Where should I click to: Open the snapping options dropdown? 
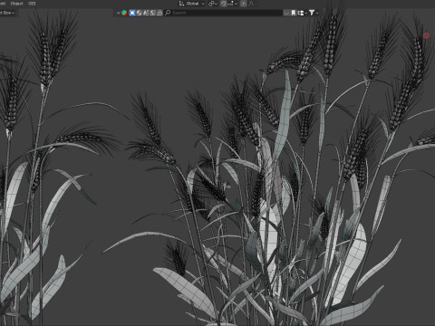pyautogui.click(x=233, y=4)
